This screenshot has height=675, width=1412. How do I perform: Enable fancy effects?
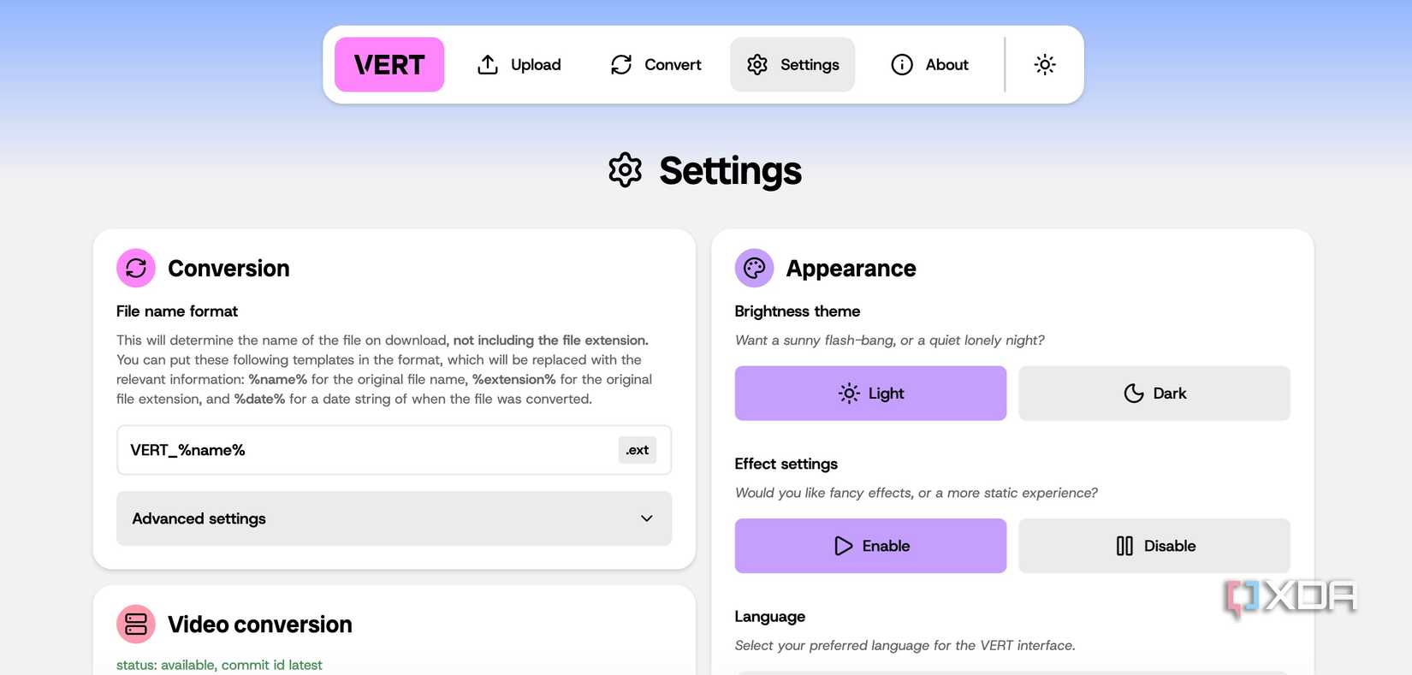tap(870, 545)
